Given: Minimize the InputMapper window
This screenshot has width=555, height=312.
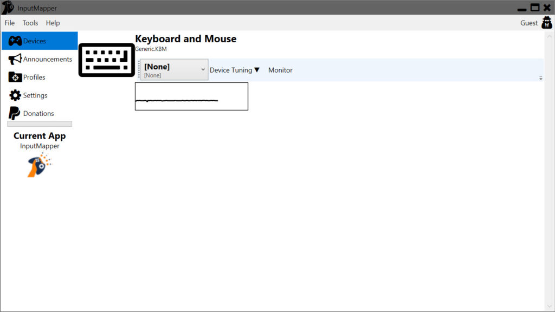Looking at the screenshot, I should tap(521, 10).
